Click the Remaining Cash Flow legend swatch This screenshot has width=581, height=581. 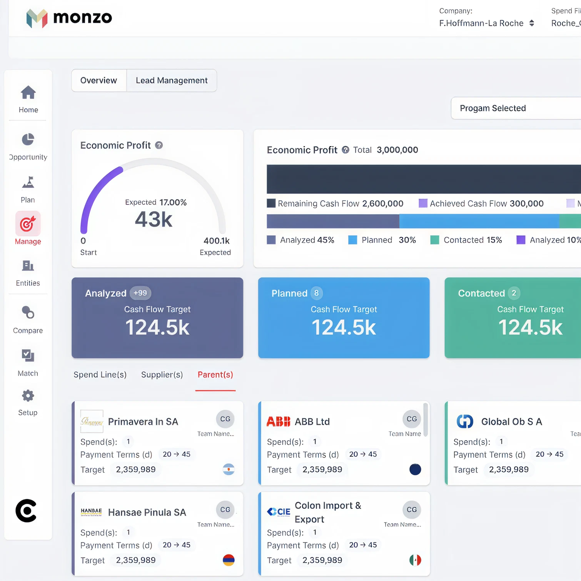click(271, 203)
